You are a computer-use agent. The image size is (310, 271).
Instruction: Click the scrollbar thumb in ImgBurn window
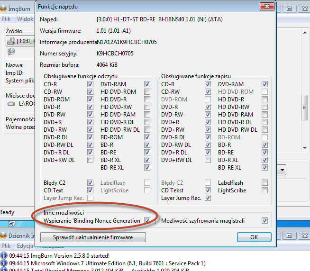304,108
